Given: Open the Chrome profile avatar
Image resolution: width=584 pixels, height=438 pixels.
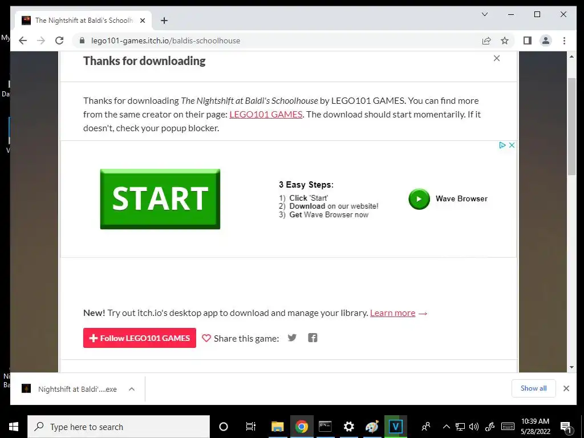Looking at the screenshot, I should tap(546, 40).
